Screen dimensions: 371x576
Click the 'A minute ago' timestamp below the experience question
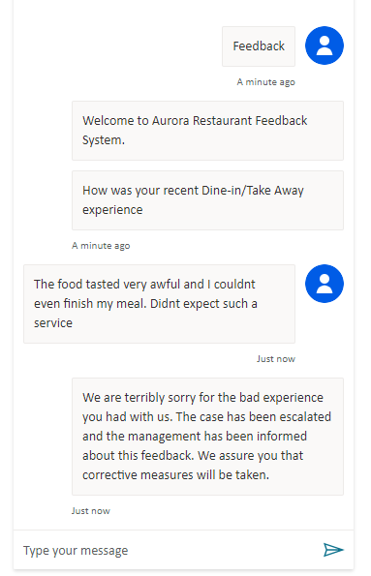[x=101, y=245]
